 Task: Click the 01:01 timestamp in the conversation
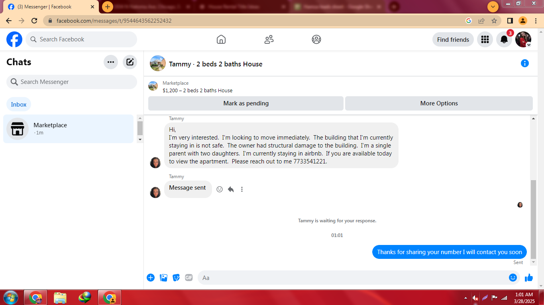click(x=337, y=235)
